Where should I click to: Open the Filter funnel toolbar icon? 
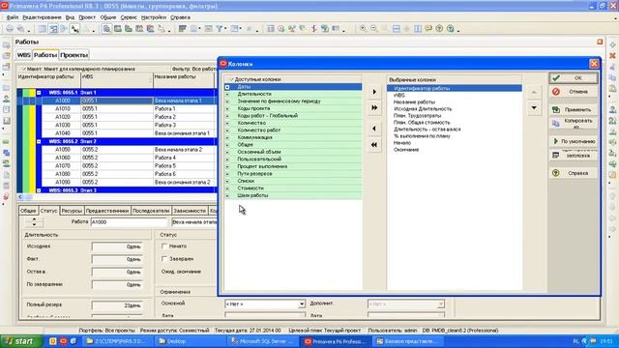(220, 29)
